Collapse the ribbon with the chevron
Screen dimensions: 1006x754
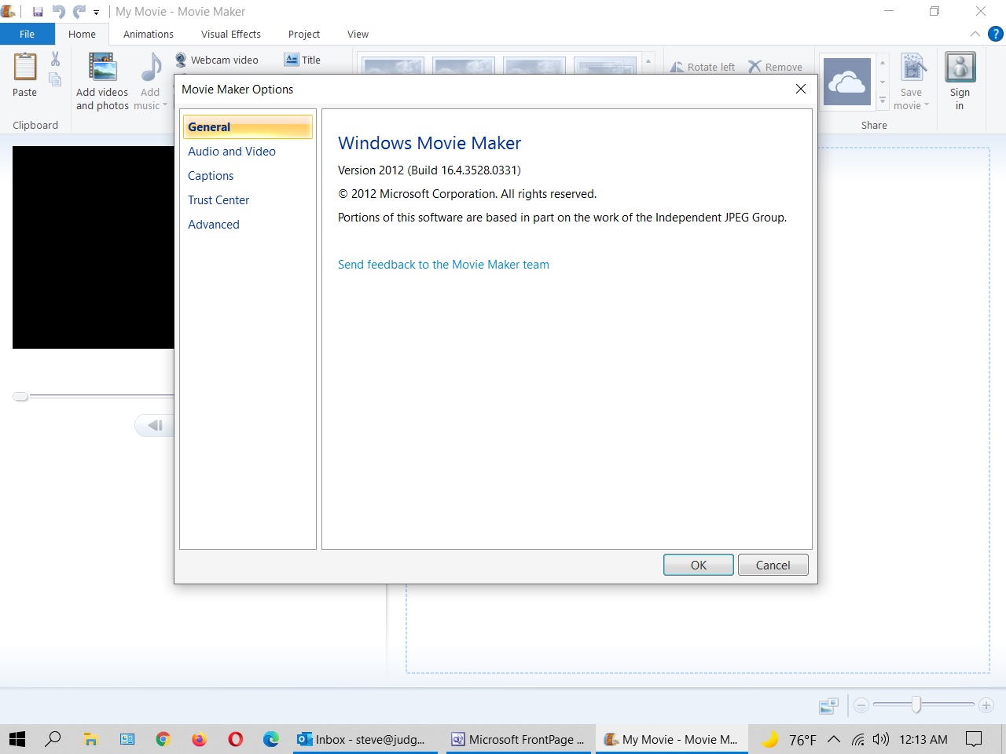[975, 34]
